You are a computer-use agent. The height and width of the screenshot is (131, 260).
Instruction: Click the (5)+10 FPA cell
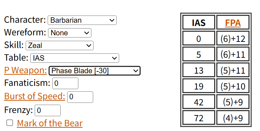tap(233, 86)
